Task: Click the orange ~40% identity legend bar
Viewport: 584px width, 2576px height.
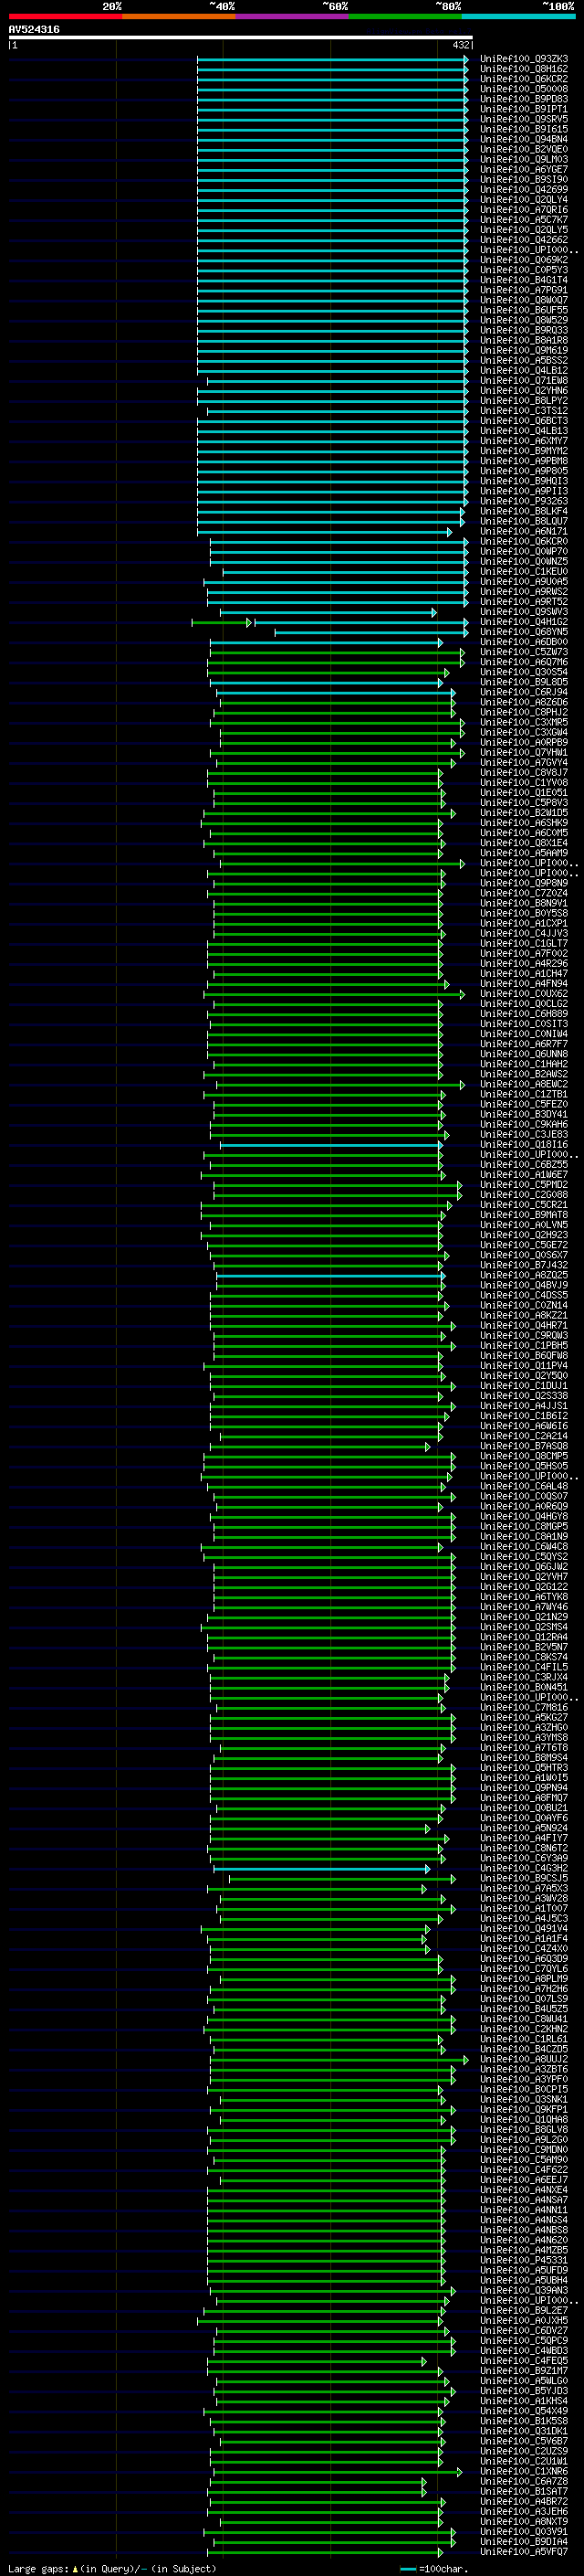Action: tap(179, 16)
